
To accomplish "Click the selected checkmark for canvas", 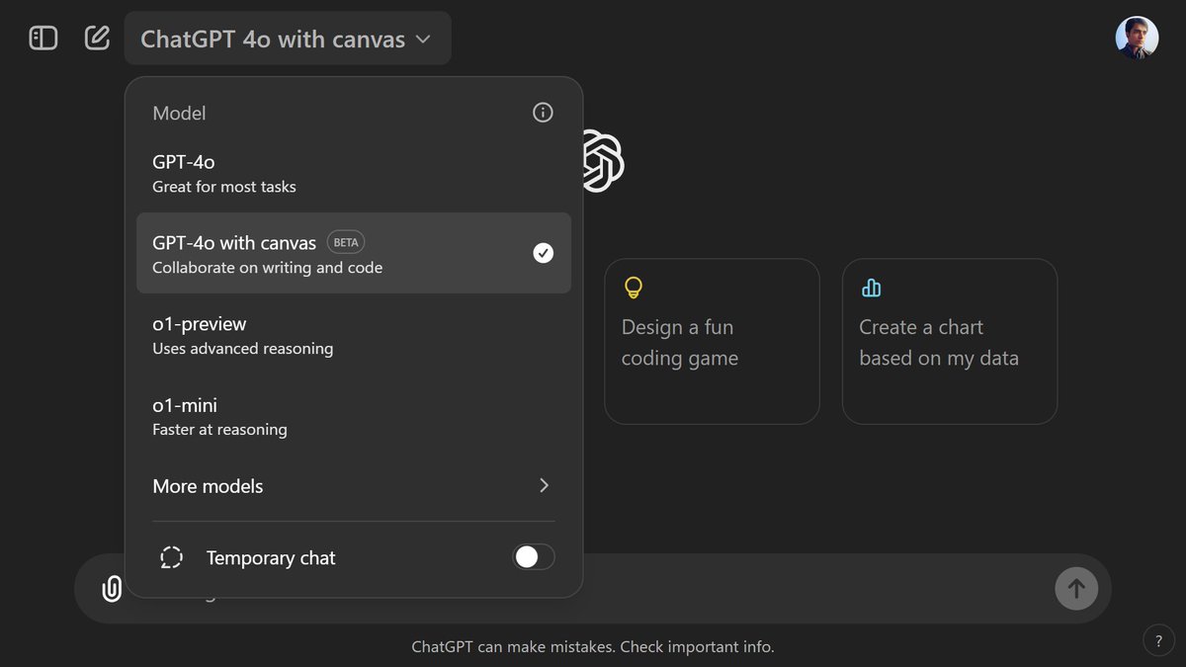I will pos(544,253).
